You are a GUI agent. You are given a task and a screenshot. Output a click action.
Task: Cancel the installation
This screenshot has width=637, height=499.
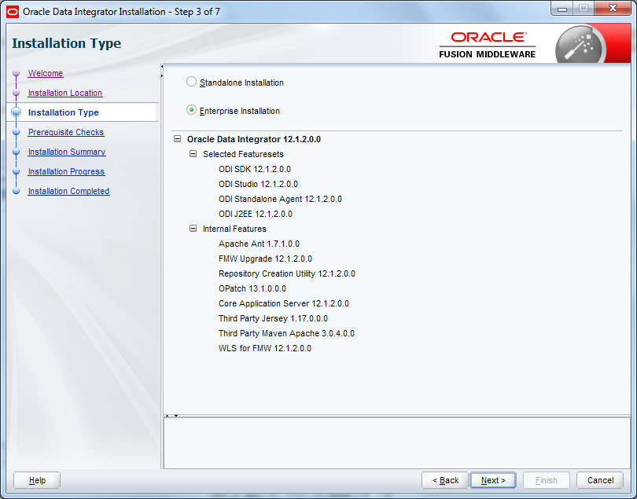point(600,480)
